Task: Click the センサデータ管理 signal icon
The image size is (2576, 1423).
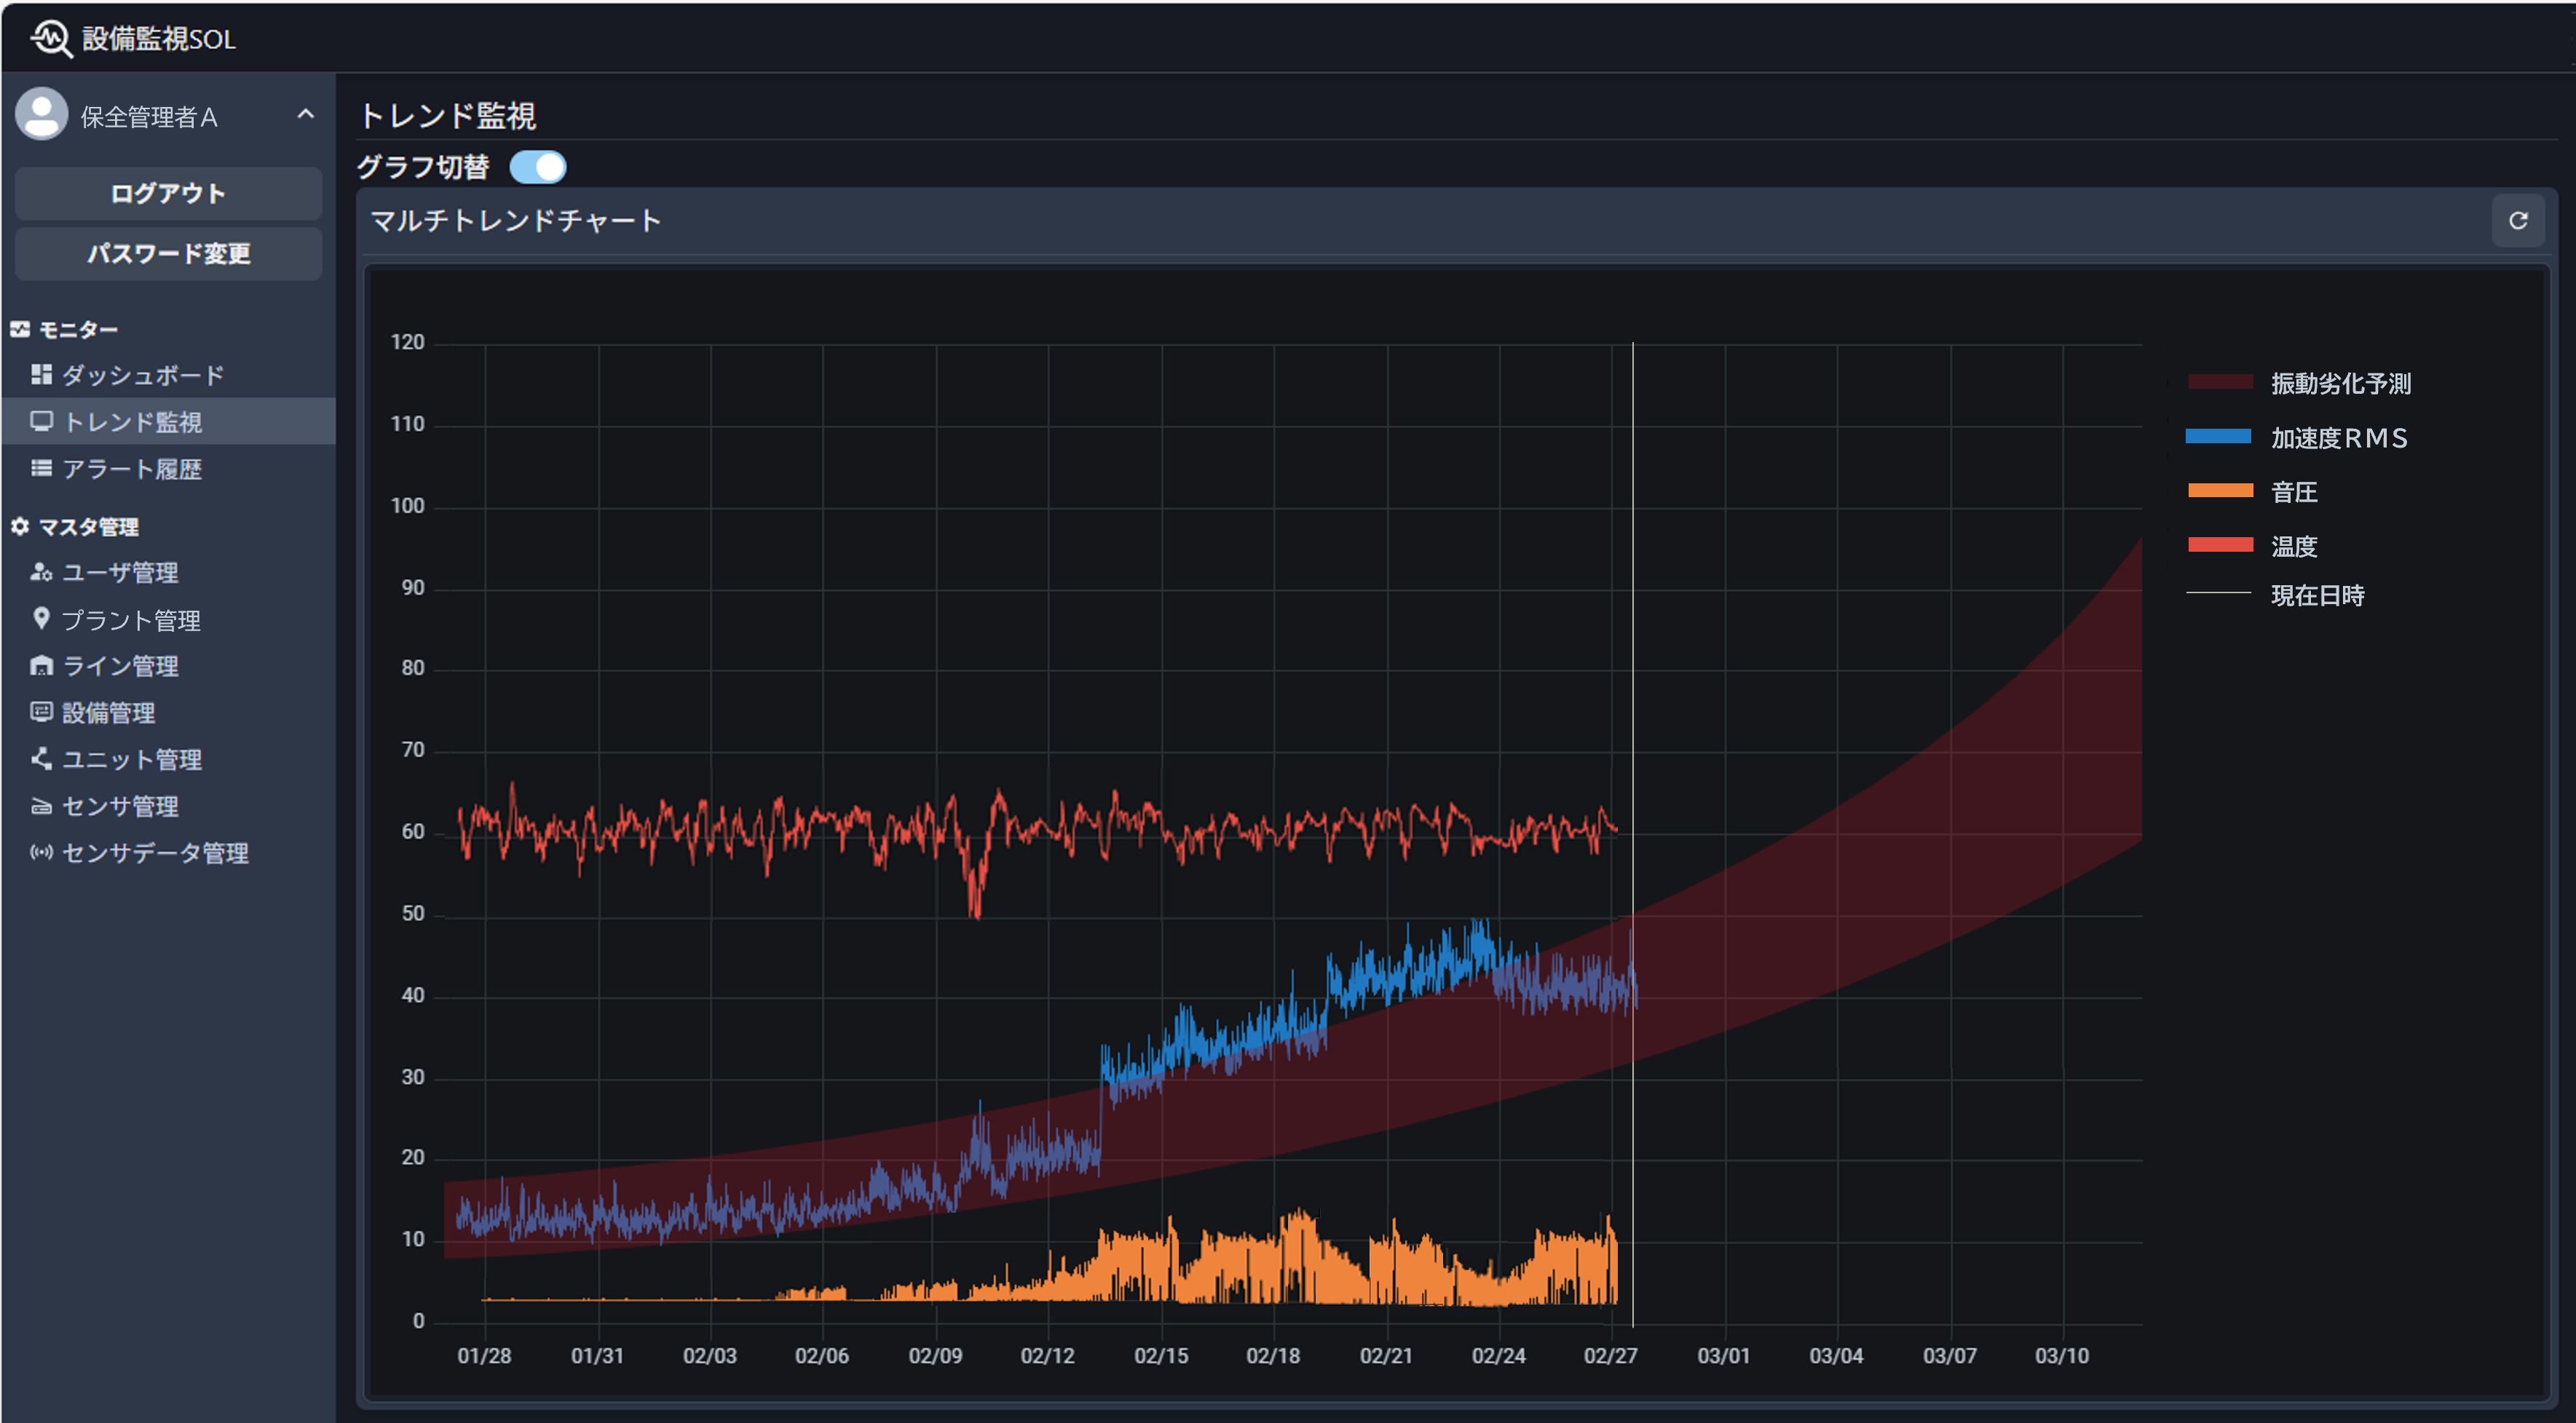Action: 41,853
